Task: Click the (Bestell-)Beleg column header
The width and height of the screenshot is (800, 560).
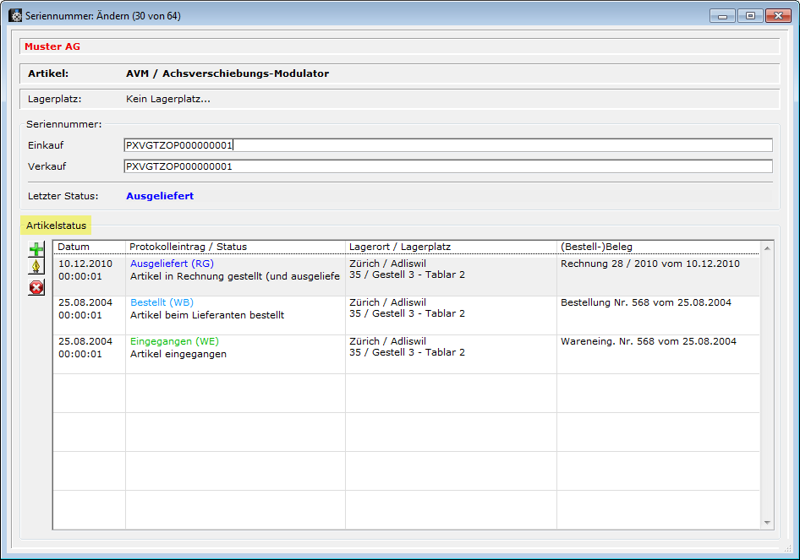Action: [658, 247]
